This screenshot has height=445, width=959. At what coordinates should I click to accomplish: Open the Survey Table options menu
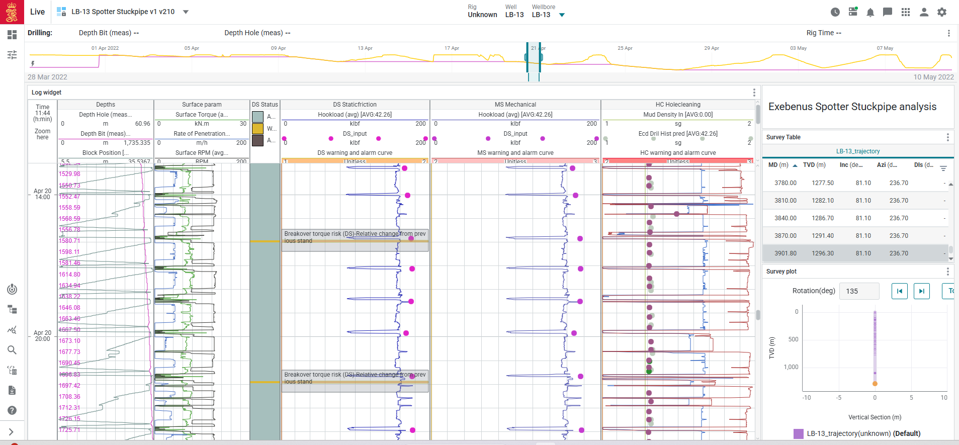[947, 137]
